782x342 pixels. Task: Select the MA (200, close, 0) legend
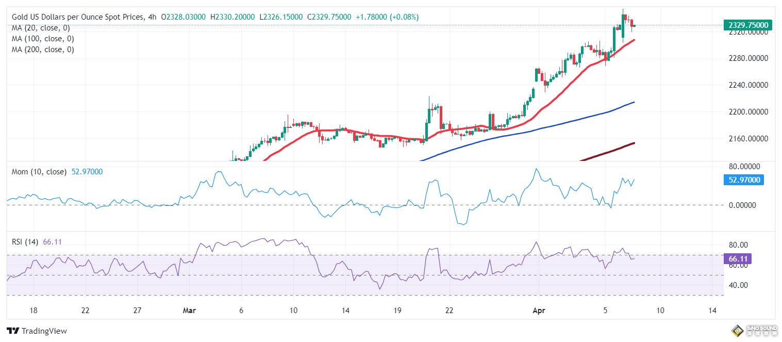43,50
